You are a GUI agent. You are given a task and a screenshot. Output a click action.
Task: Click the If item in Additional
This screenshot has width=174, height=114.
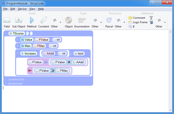click(x=131, y=26)
